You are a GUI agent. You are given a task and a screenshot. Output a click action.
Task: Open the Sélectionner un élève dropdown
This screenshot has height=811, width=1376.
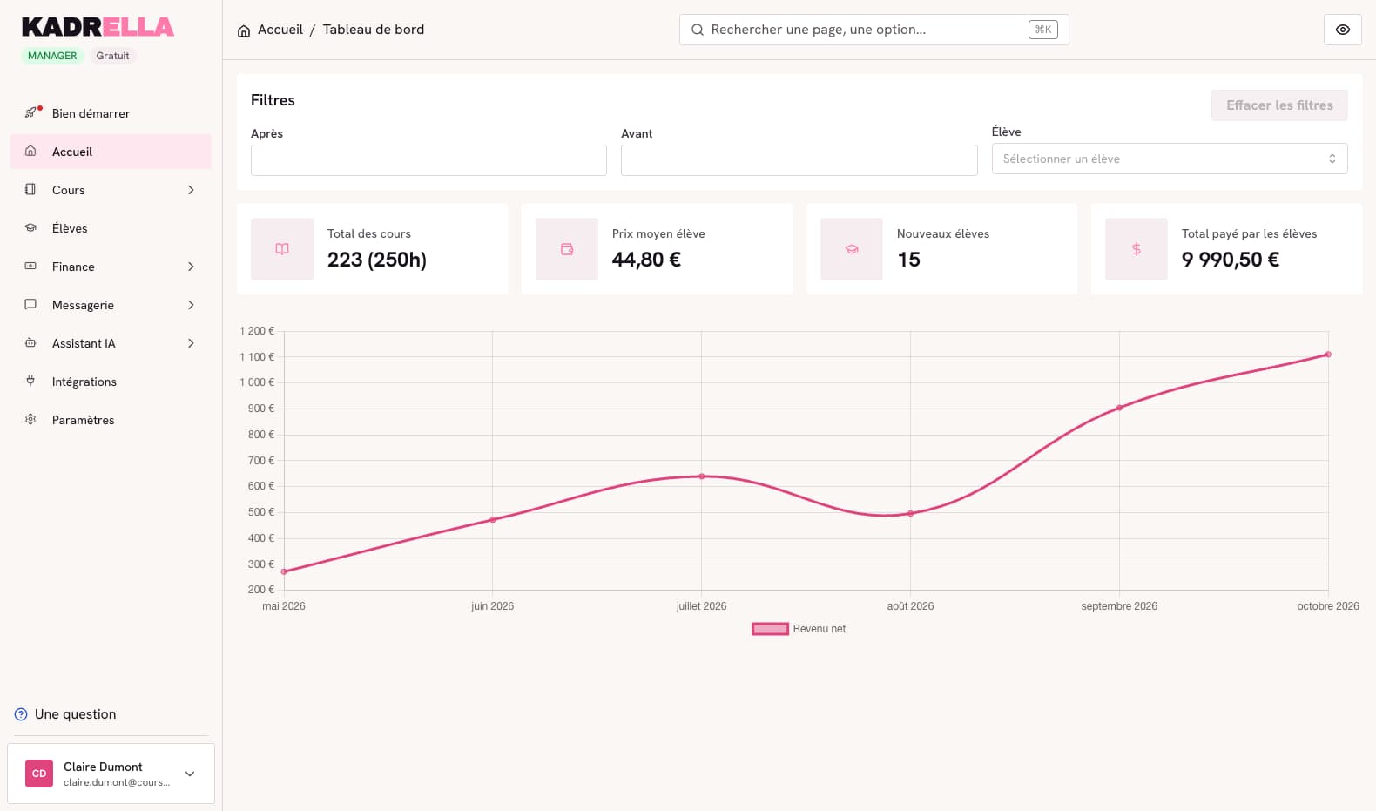pos(1170,159)
